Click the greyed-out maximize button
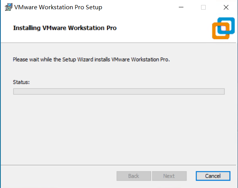 pos(203,7)
